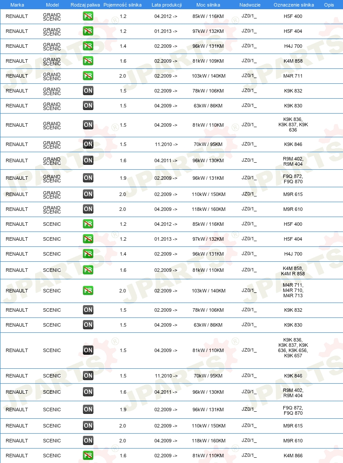
Task: Select 118kW / 160KM in Grand Scenic row
Action: [x=209, y=209]
